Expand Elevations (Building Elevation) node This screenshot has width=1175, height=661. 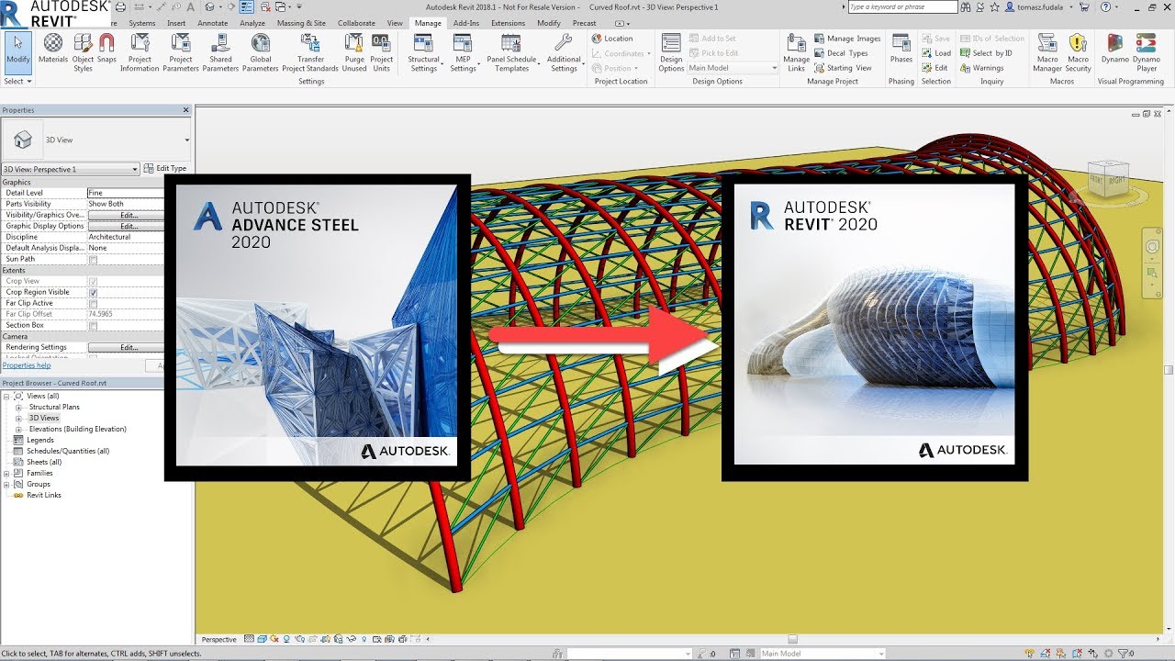click(x=18, y=429)
